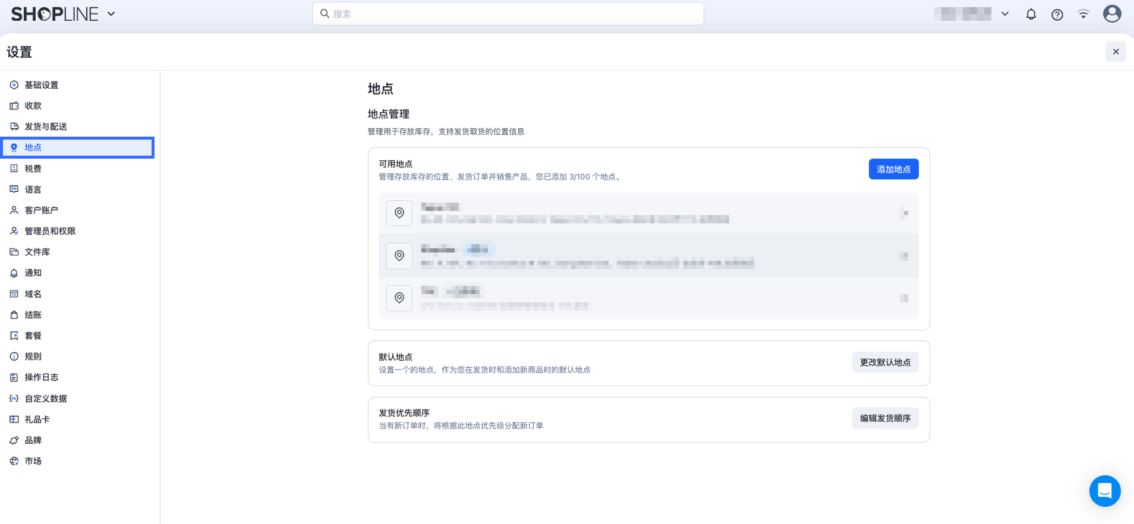Click the 税费 tax icon
The image size is (1134, 524).
pyautogui.click(x=14, y=169)
